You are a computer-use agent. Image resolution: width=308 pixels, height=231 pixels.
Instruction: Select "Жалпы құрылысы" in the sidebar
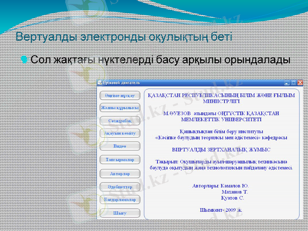tap(119, 108)
